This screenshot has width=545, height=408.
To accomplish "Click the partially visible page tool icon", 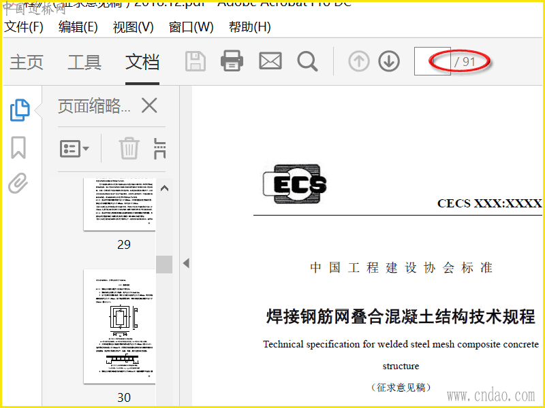I will (x=159, y=148).
